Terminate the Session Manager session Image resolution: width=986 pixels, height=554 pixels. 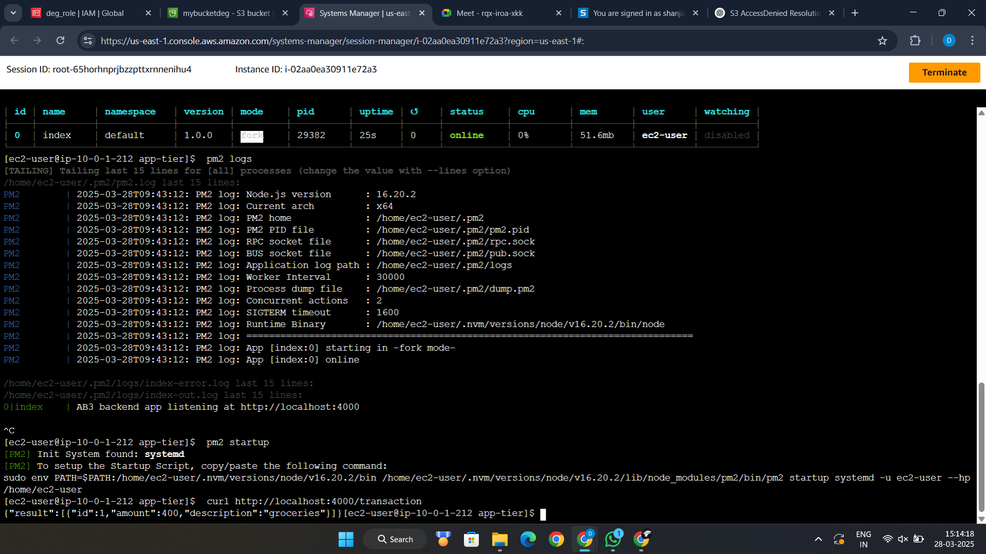pyautogui.click(x=944, y=72)
